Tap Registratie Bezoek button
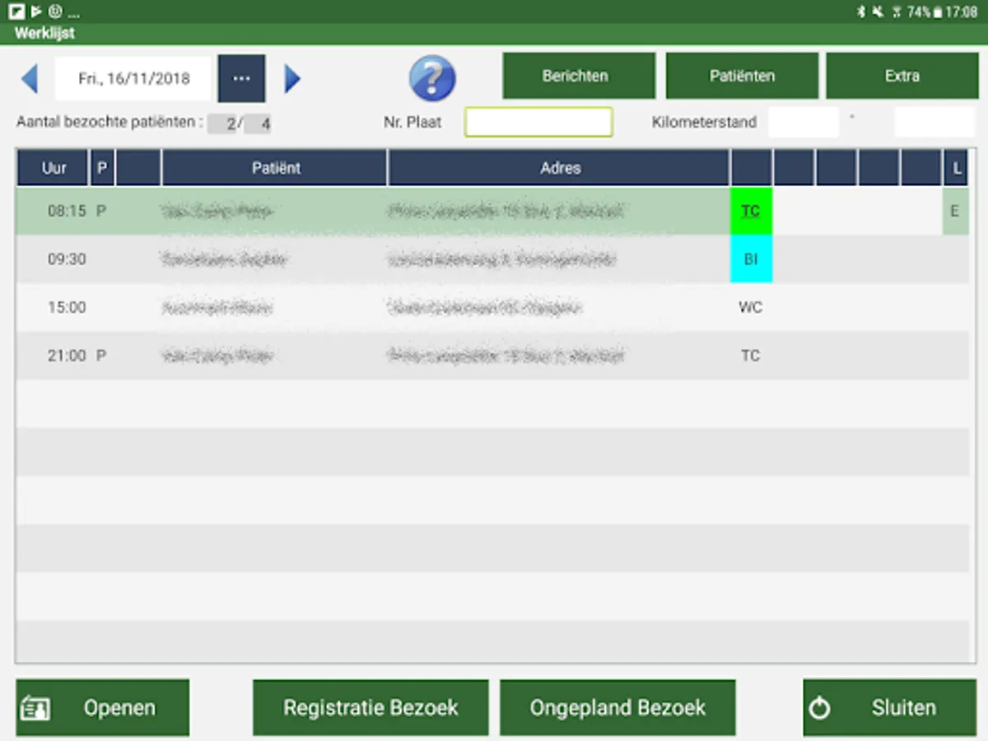Viewport: 988px width, 741px height. pos(370,707)
